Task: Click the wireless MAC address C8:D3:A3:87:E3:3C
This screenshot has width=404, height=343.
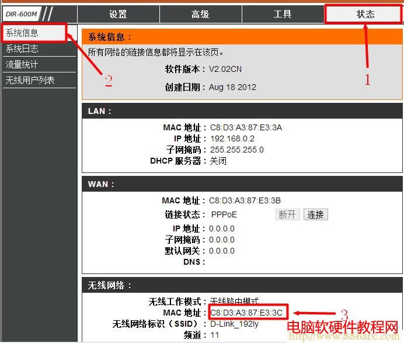Action: click(247, 313)
